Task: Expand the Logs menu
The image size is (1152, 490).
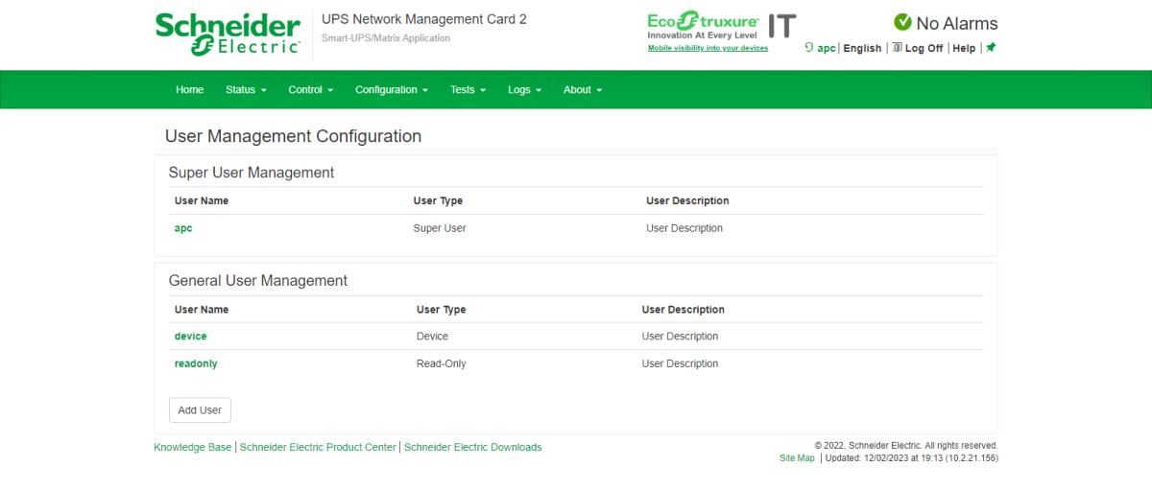Action: [524, 89]
